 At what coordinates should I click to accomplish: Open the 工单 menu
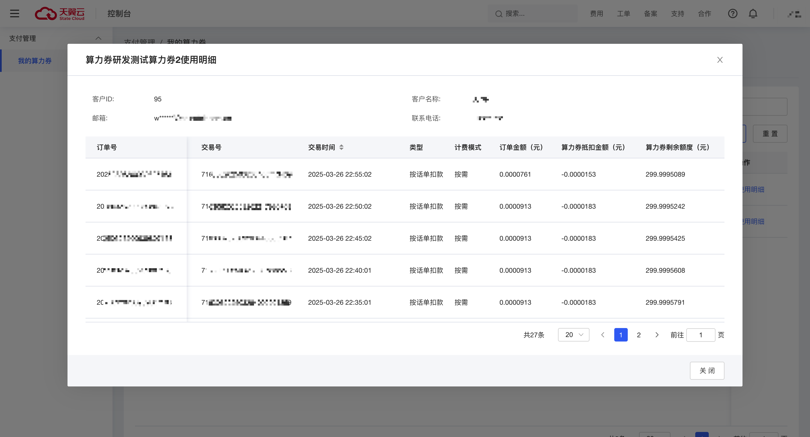(624, 13)
